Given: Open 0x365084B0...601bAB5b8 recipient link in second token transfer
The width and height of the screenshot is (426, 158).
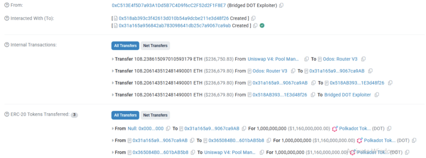Looking at the screenshot, I should tap(236, 141).
